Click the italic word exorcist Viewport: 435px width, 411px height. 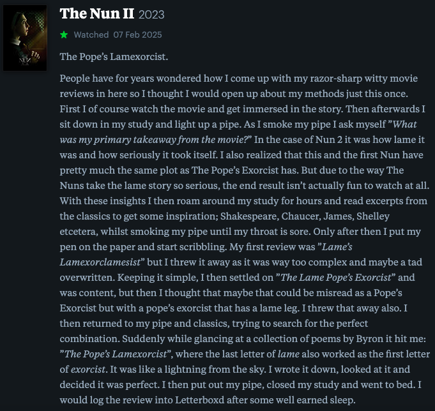coord(88,370)
